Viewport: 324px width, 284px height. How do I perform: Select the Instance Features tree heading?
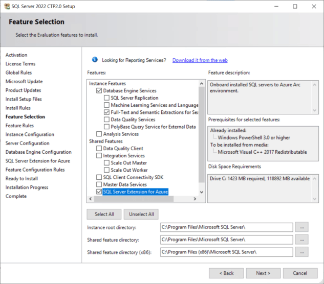tap(107, 84)
